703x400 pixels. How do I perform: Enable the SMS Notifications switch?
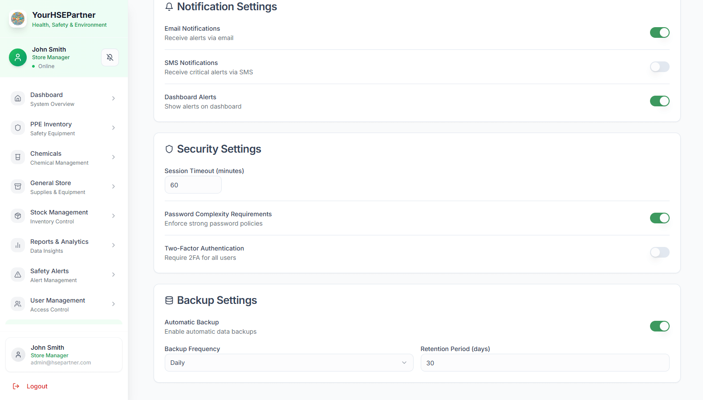click(x=659, y=67)
